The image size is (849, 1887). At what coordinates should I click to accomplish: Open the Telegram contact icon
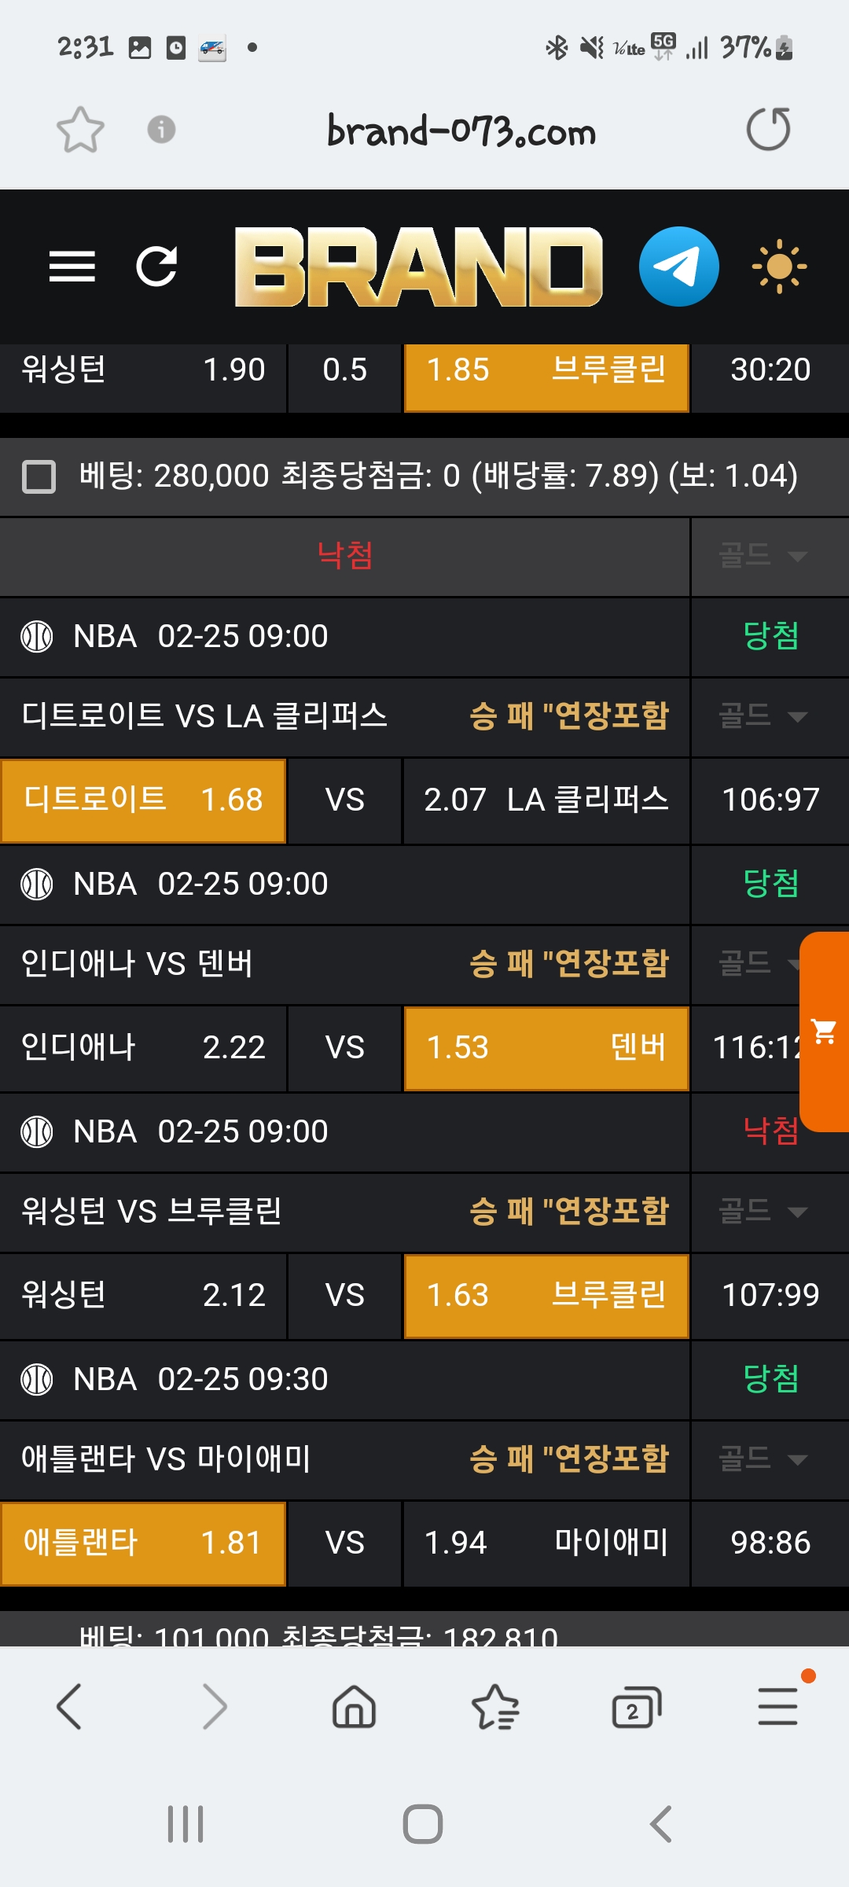click(678, 267)
